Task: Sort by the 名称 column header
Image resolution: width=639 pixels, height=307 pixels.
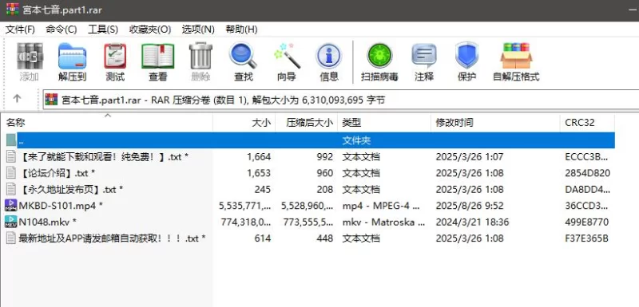Action: pos(107,123)
